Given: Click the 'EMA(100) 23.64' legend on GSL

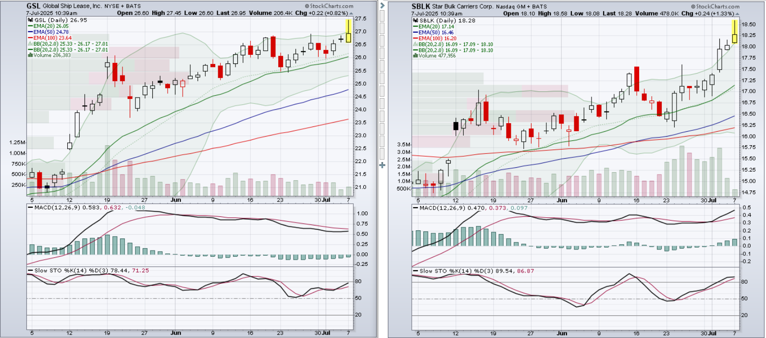Looking at the screenshot, I should coord(53,38).
